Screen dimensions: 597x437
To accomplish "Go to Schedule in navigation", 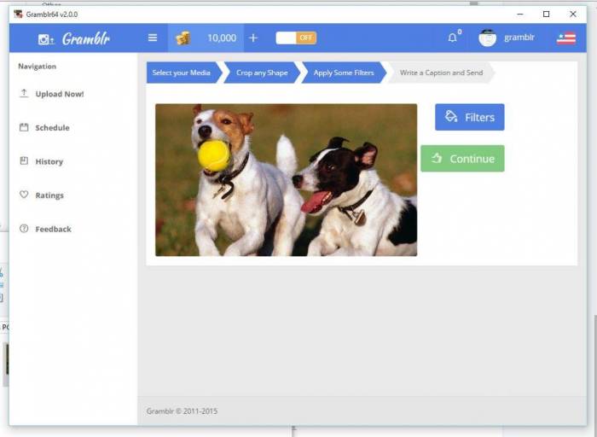I will click(52, 127).
